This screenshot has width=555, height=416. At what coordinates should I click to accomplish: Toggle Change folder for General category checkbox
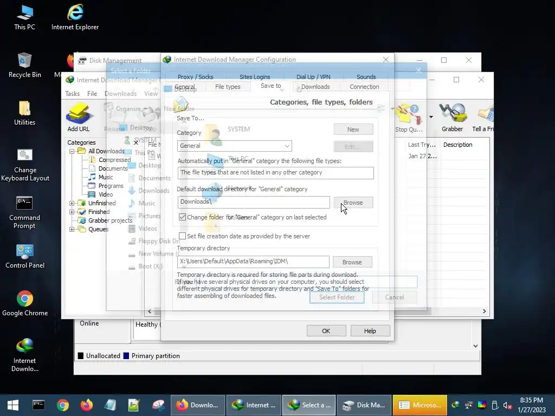[182, 217]
